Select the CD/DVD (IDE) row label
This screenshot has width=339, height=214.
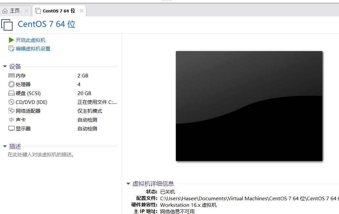click(x=32, y=102)
